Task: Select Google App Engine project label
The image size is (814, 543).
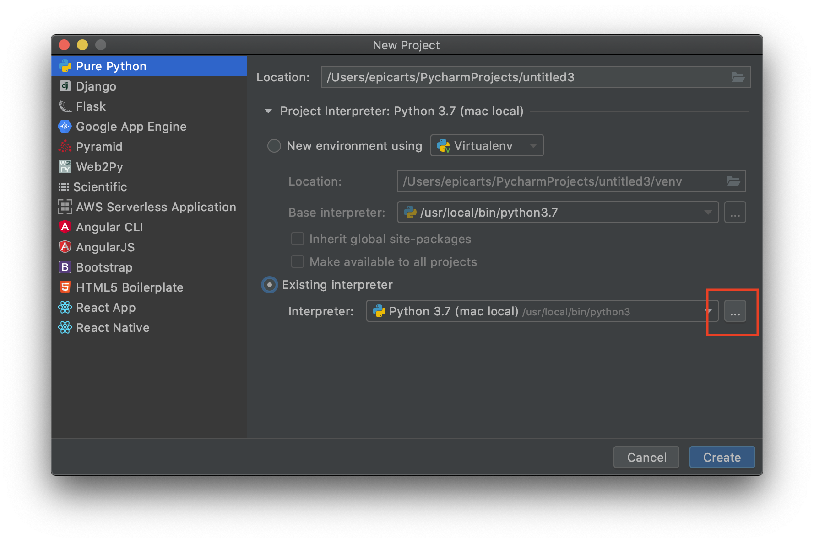Action: (x=131, y=127)
